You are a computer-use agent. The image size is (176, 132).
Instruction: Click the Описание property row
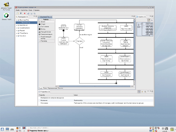tap(96, 103)
